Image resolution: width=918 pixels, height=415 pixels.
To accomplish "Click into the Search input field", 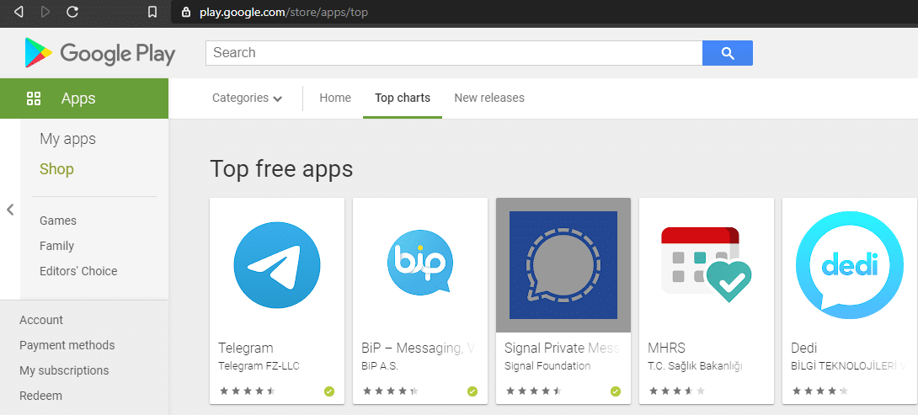I will pos(454,53).
